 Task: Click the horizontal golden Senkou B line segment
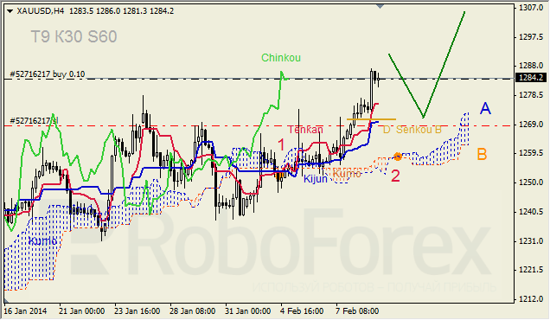pyautogui.click(x=371, y=119)
